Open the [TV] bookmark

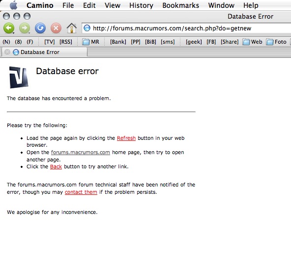tap(49, 42)
